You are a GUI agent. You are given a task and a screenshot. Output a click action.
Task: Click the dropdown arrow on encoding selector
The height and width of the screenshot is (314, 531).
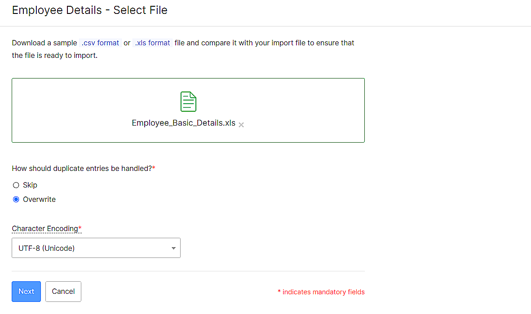tap(173, 248)
